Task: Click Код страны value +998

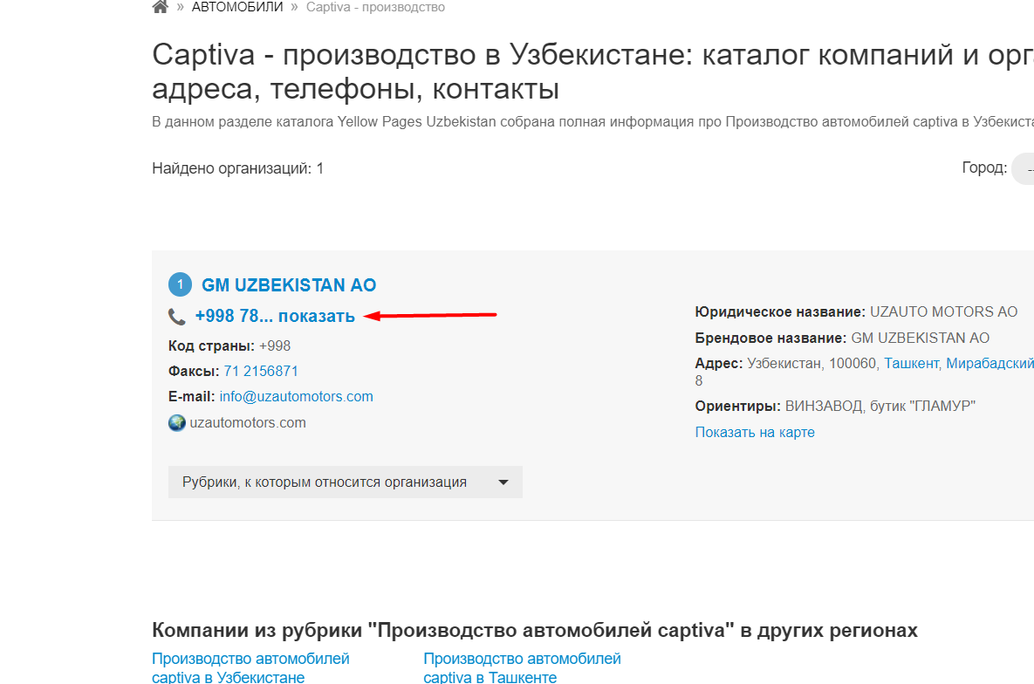Action: pyautogui.click(x=275, y=345)
